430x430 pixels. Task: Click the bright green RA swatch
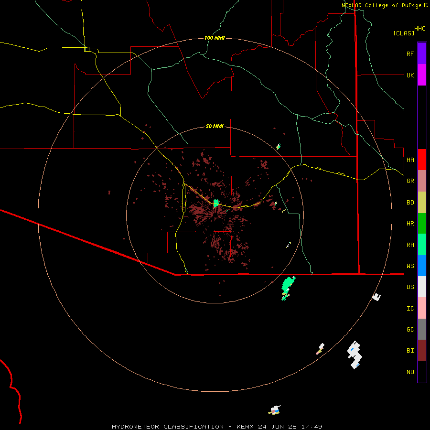(422, 245)
